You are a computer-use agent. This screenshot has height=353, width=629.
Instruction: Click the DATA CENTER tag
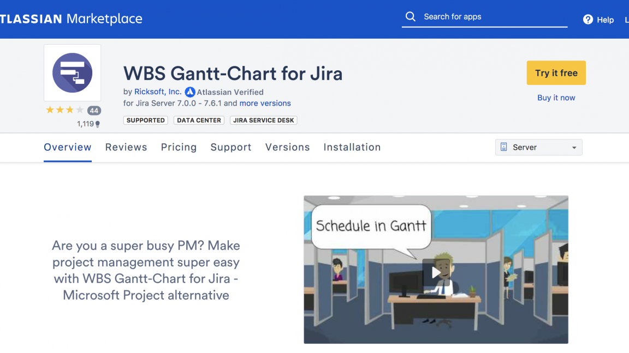[x=199, y=120]
